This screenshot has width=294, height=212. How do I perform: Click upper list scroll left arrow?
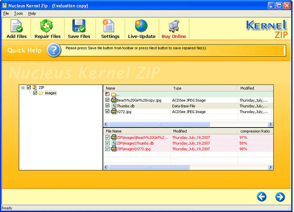pyautogui.click(x=106, y=124)
